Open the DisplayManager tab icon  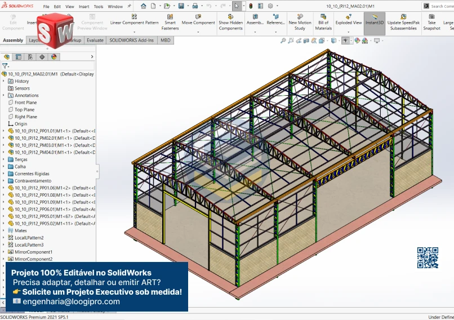click(54, 57)
